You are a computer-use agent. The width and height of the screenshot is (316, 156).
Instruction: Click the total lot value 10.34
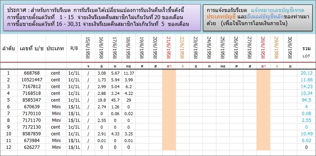pos(306,93)
